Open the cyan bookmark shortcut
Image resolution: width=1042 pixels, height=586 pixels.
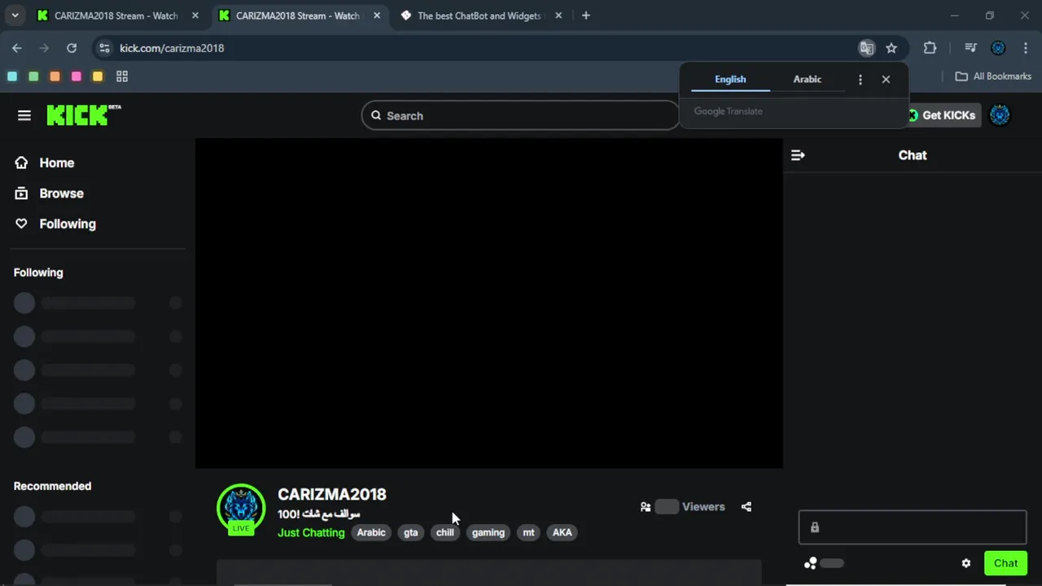coord(12,77)
